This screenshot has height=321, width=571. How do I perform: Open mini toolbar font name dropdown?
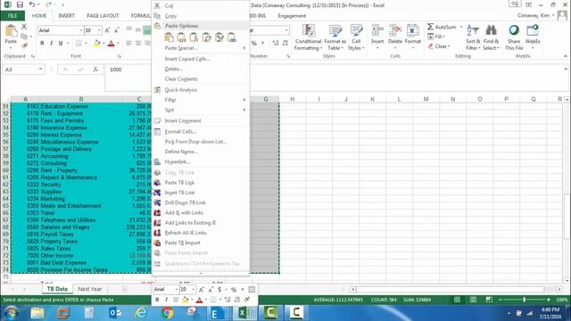tap(177, 289)
